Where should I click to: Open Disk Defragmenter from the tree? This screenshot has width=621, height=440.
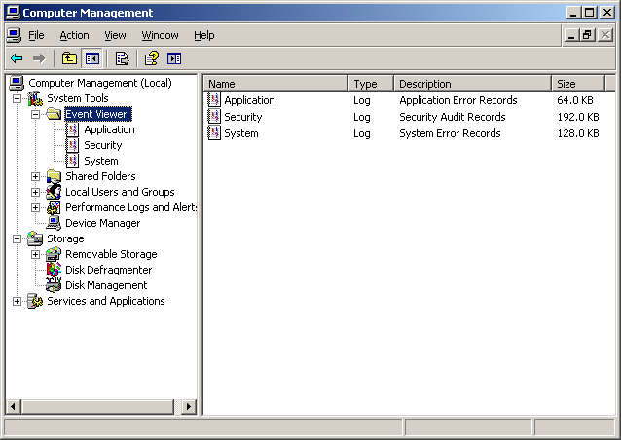pos(108,270)
